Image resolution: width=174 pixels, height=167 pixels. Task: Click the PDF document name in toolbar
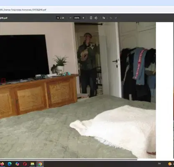(4, 18)
